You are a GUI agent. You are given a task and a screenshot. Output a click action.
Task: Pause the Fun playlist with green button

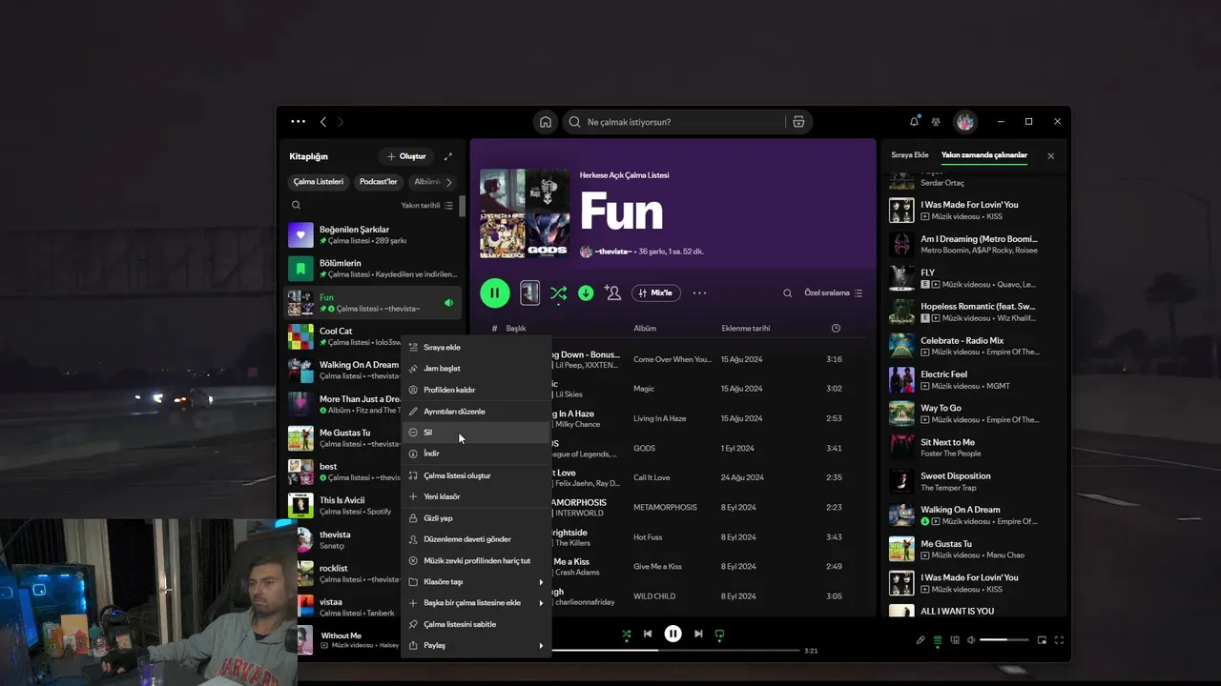(x=494, y=293)
